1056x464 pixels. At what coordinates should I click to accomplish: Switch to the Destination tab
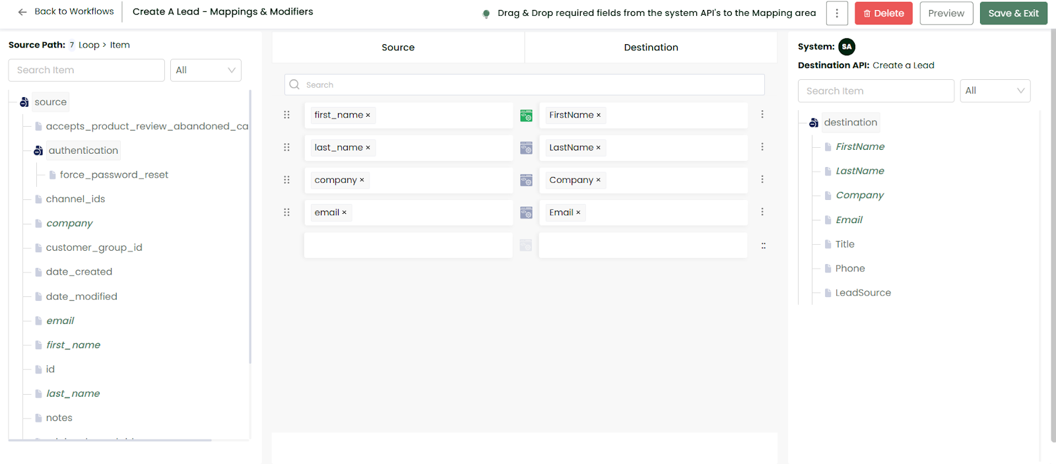651,48
